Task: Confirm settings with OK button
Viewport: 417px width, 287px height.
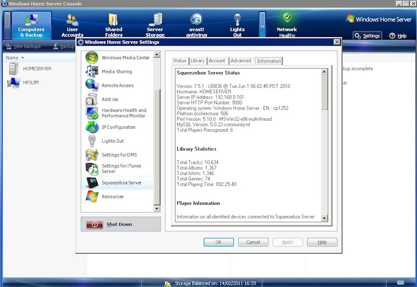Action: click(218, 242)
